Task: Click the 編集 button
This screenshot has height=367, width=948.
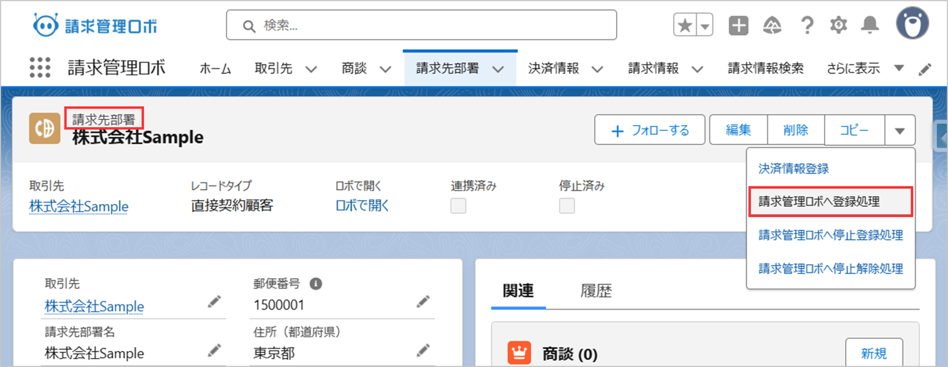Action: point(738,130)
